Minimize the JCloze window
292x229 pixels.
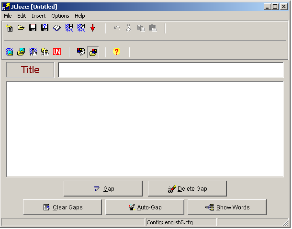tap(267, 7)
